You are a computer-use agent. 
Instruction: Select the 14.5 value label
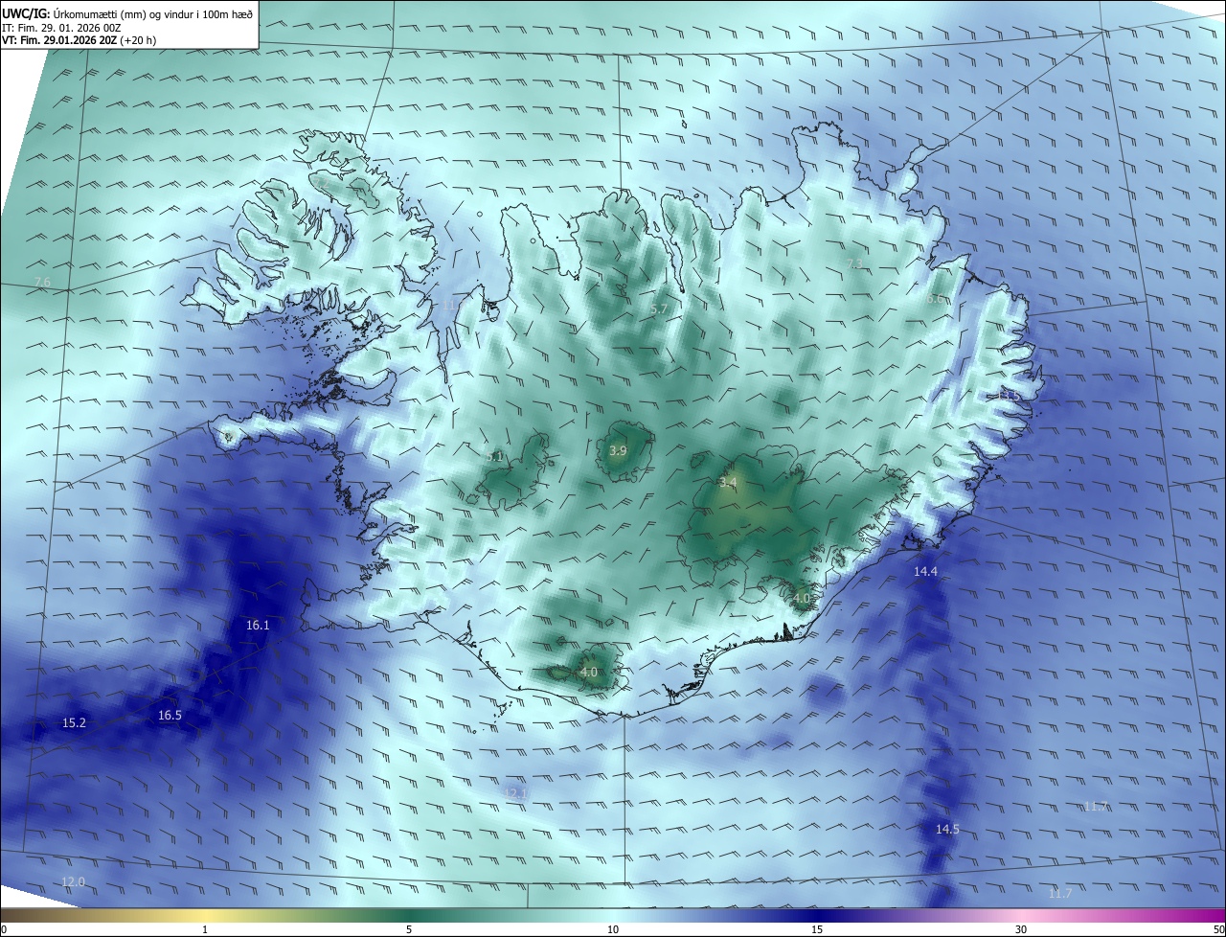coord(947,829)
